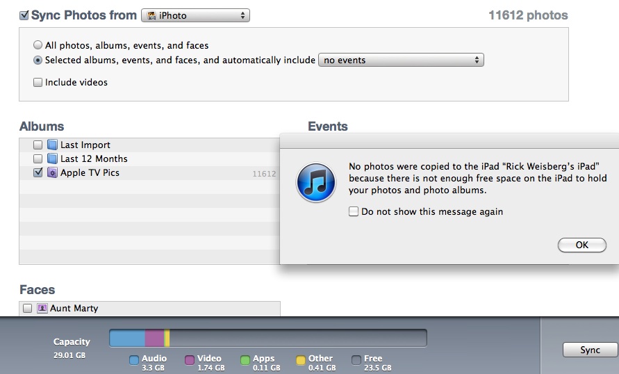Screen dimensions: 619x374
Task: Click the Last Import album name
Action: [85, 145]
